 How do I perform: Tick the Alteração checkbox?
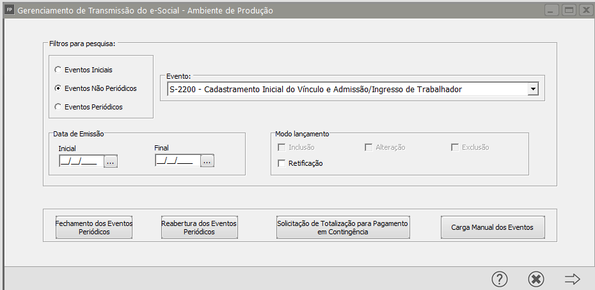click(369, 147)
